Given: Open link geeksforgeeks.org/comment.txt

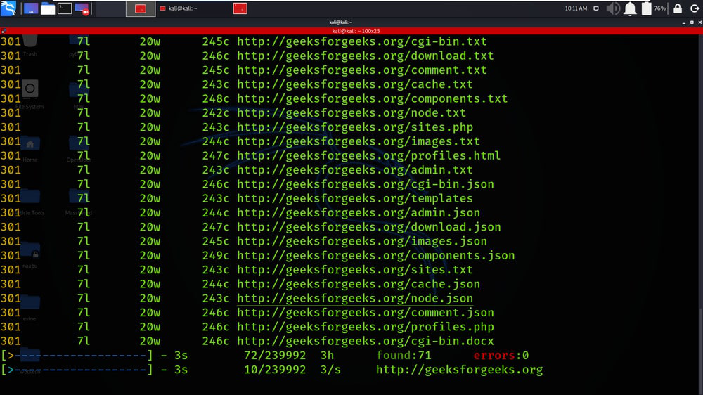Looking at the screenshot, I should click(x=362, y=70).
